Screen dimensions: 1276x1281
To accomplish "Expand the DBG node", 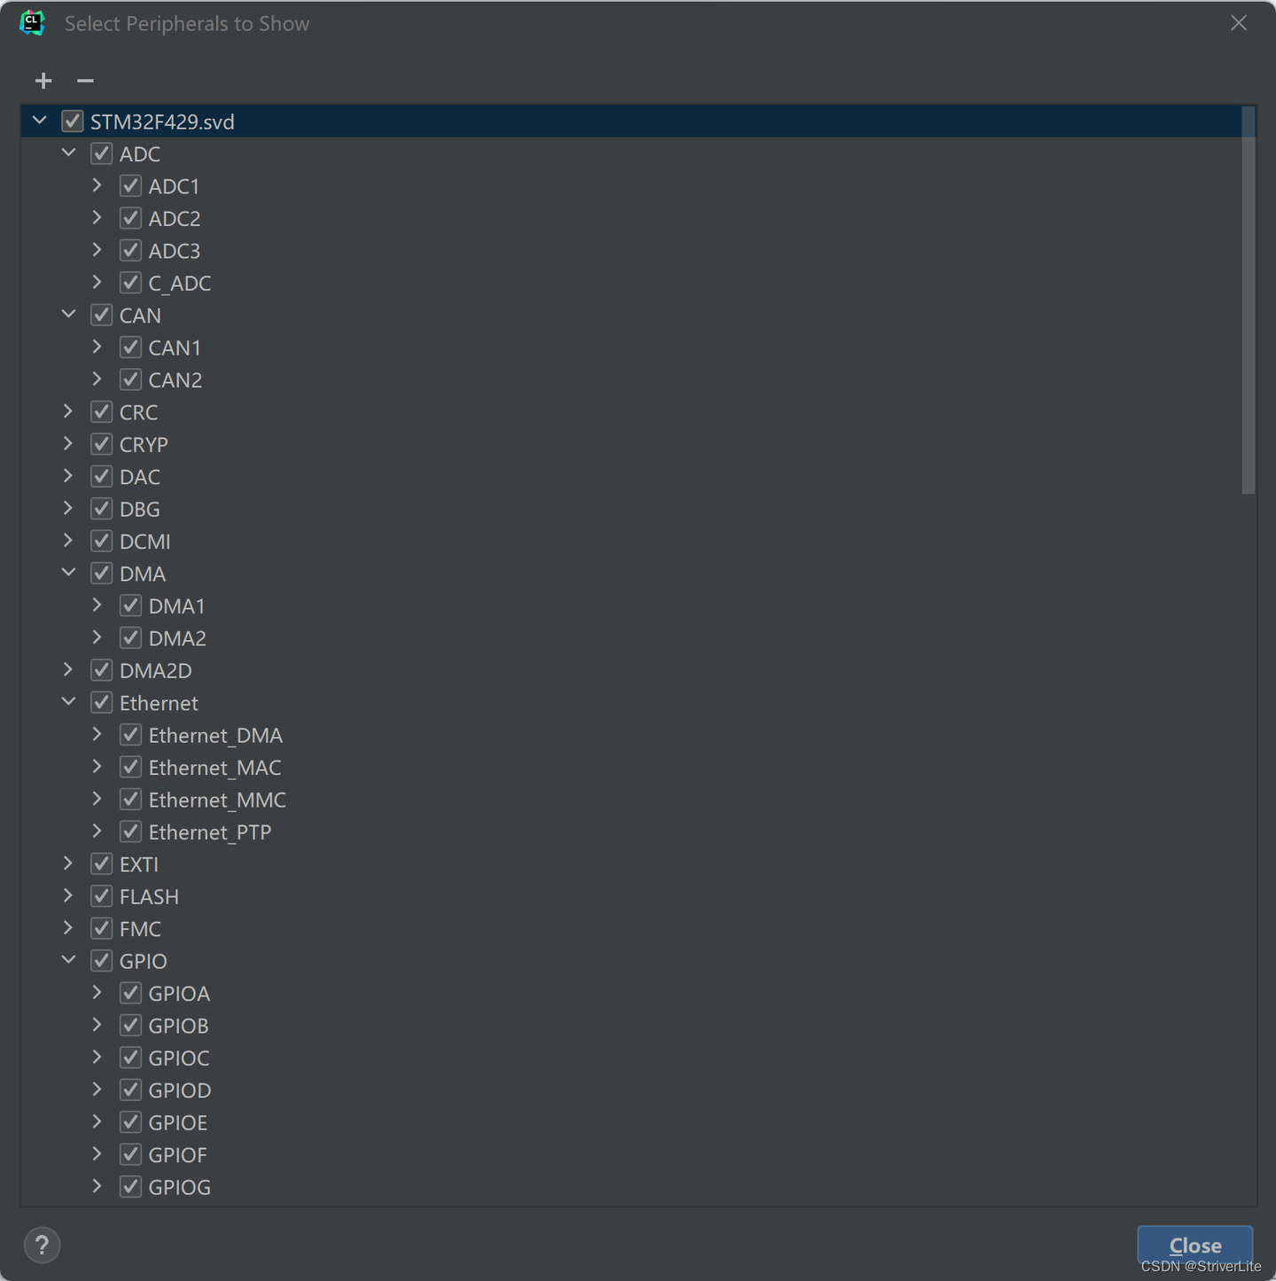I will [x=68, y=508].
